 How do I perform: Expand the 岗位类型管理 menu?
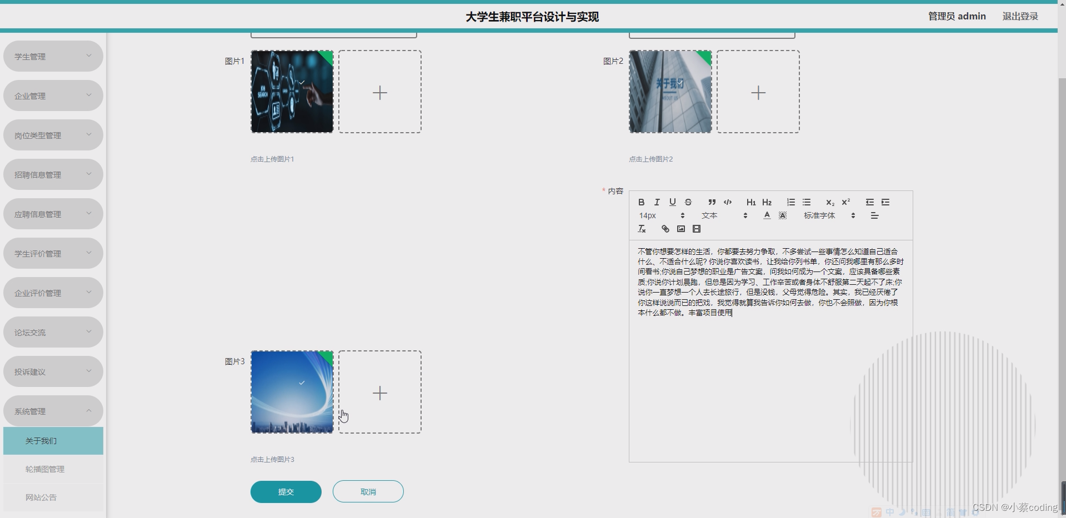[x=53, y=135]
